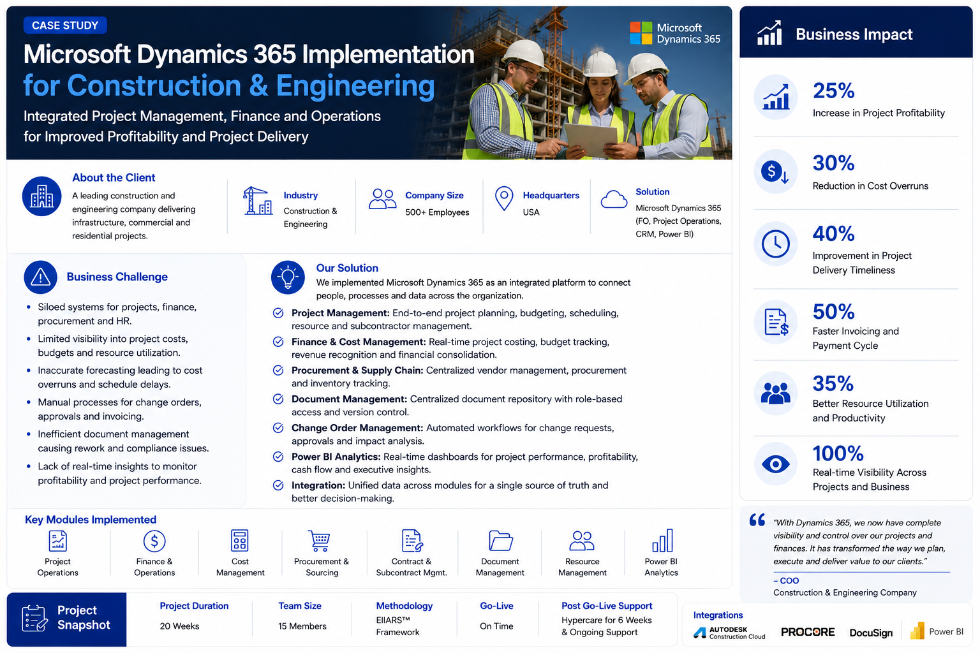Viewport: 980px width, 653px height.
Task: Click the Microsoft Dynamics 365 logo
Action: [x=675, y=33]
